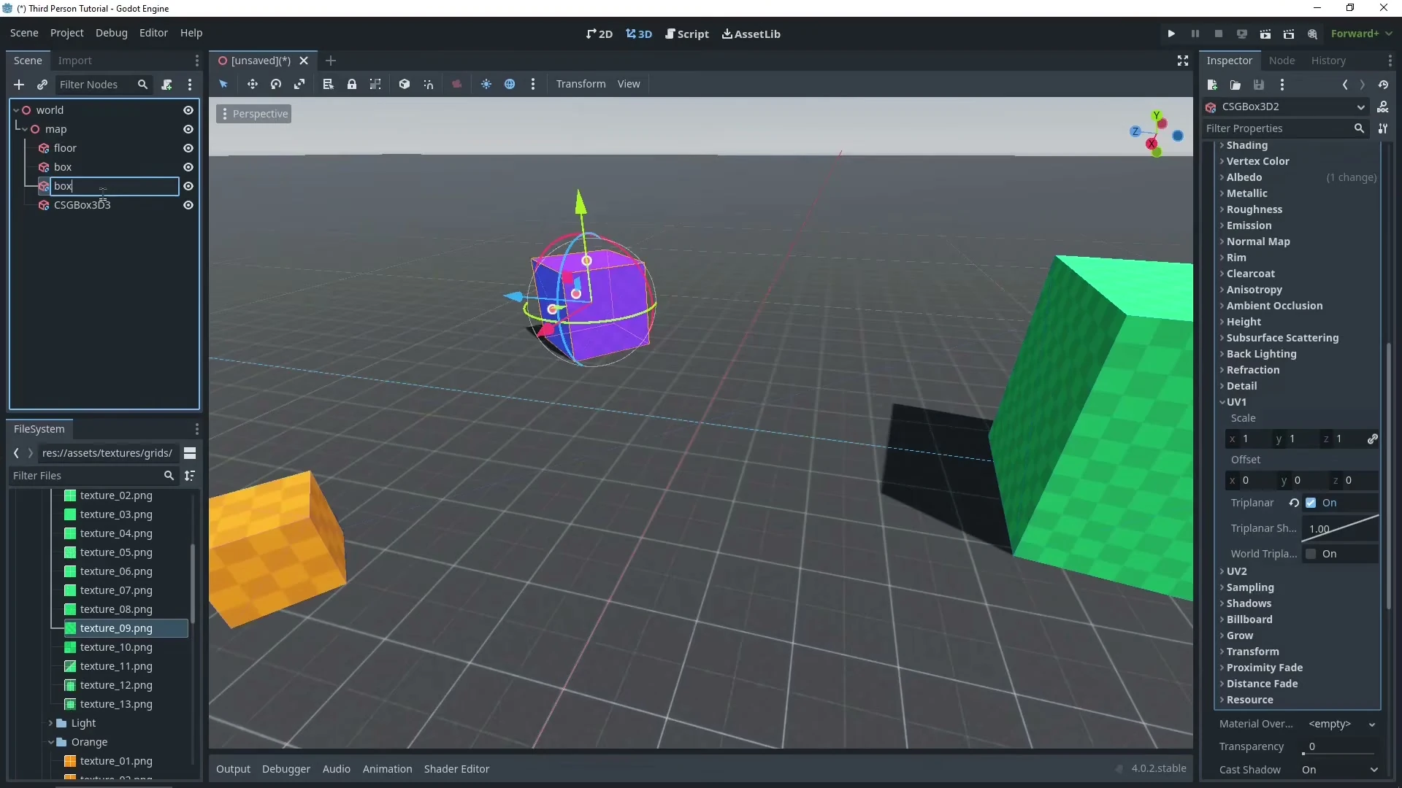
Task: Open the Scene menu
Action: pyautogui.click(x=24, y=33)
